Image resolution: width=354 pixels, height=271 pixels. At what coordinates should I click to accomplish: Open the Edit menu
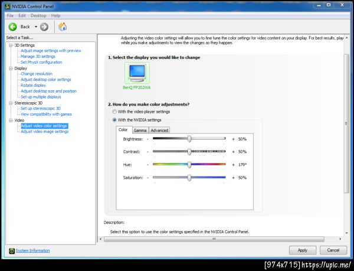click(22, 15)
